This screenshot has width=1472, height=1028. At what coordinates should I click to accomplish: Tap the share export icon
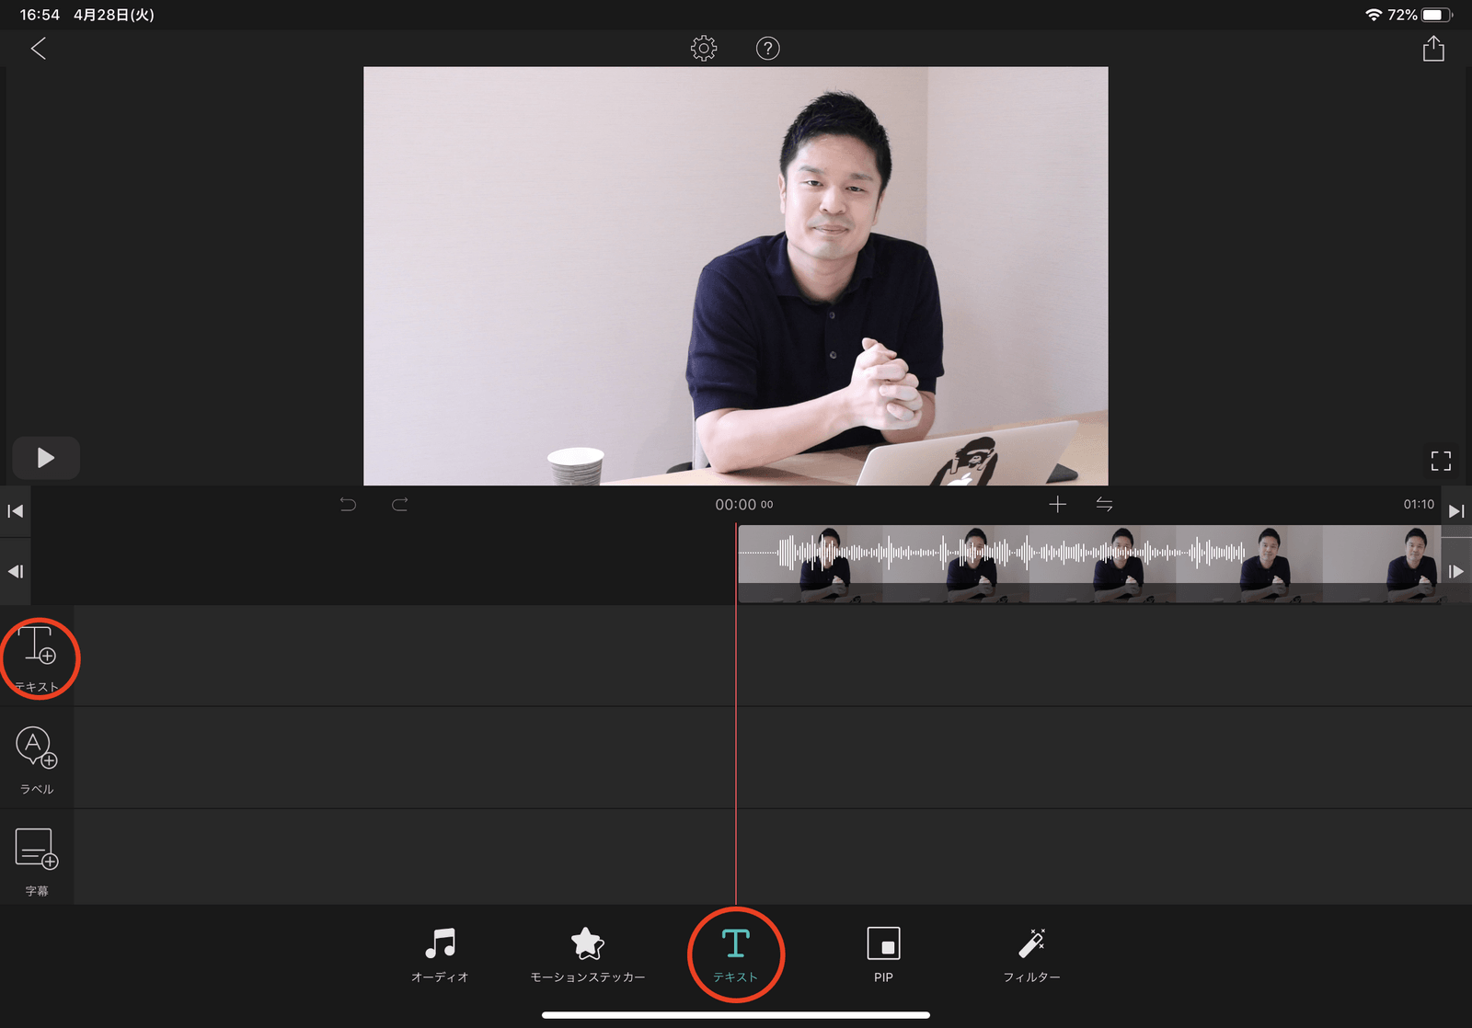tap(1433, 48)
